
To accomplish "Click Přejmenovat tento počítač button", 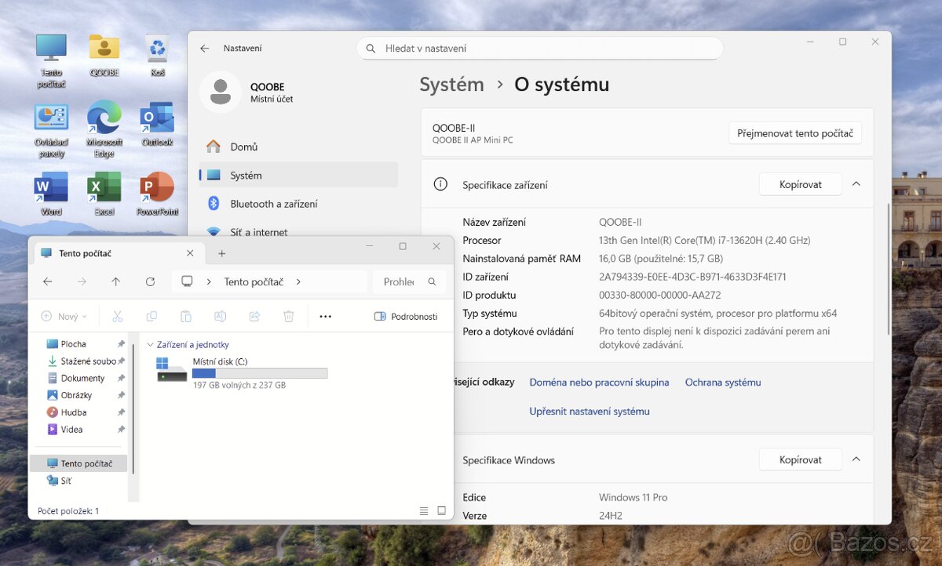I will coord(794,133).
